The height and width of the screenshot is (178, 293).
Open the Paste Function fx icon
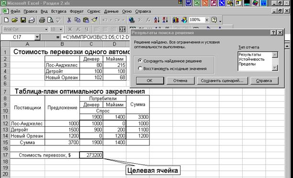(148, 20)
